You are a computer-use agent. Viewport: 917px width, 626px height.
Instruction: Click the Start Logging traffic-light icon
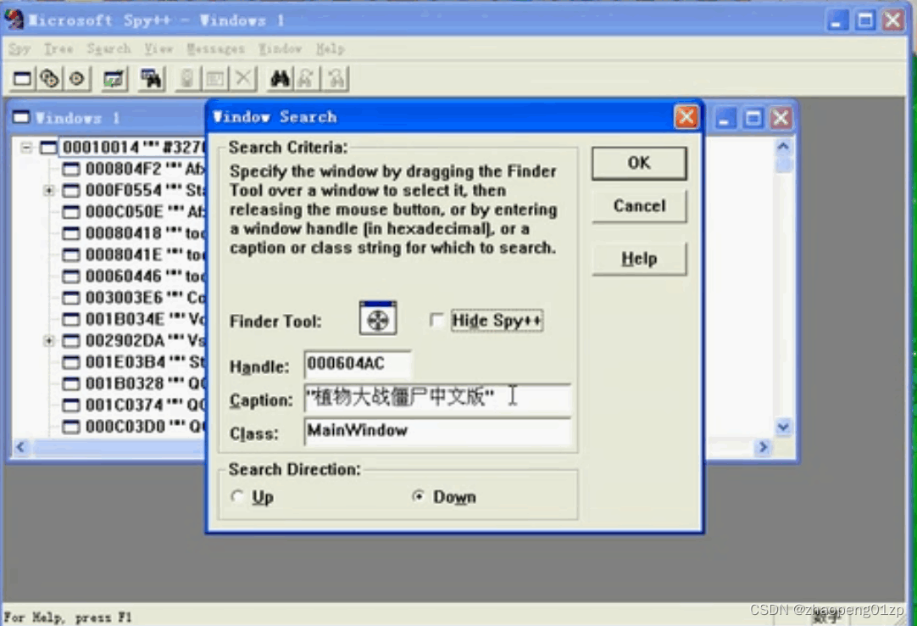pyautogui.click(x=187, y=79)
